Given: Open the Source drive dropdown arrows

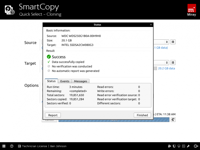Looking at the screenshot, I should pos(167,42).
